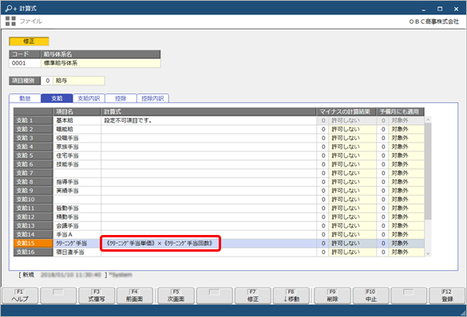The width and height of the screenshot is (467, 317).
Task: Click the 設定不可項目です。 formula cell
Action: click(x=208, y=120)
